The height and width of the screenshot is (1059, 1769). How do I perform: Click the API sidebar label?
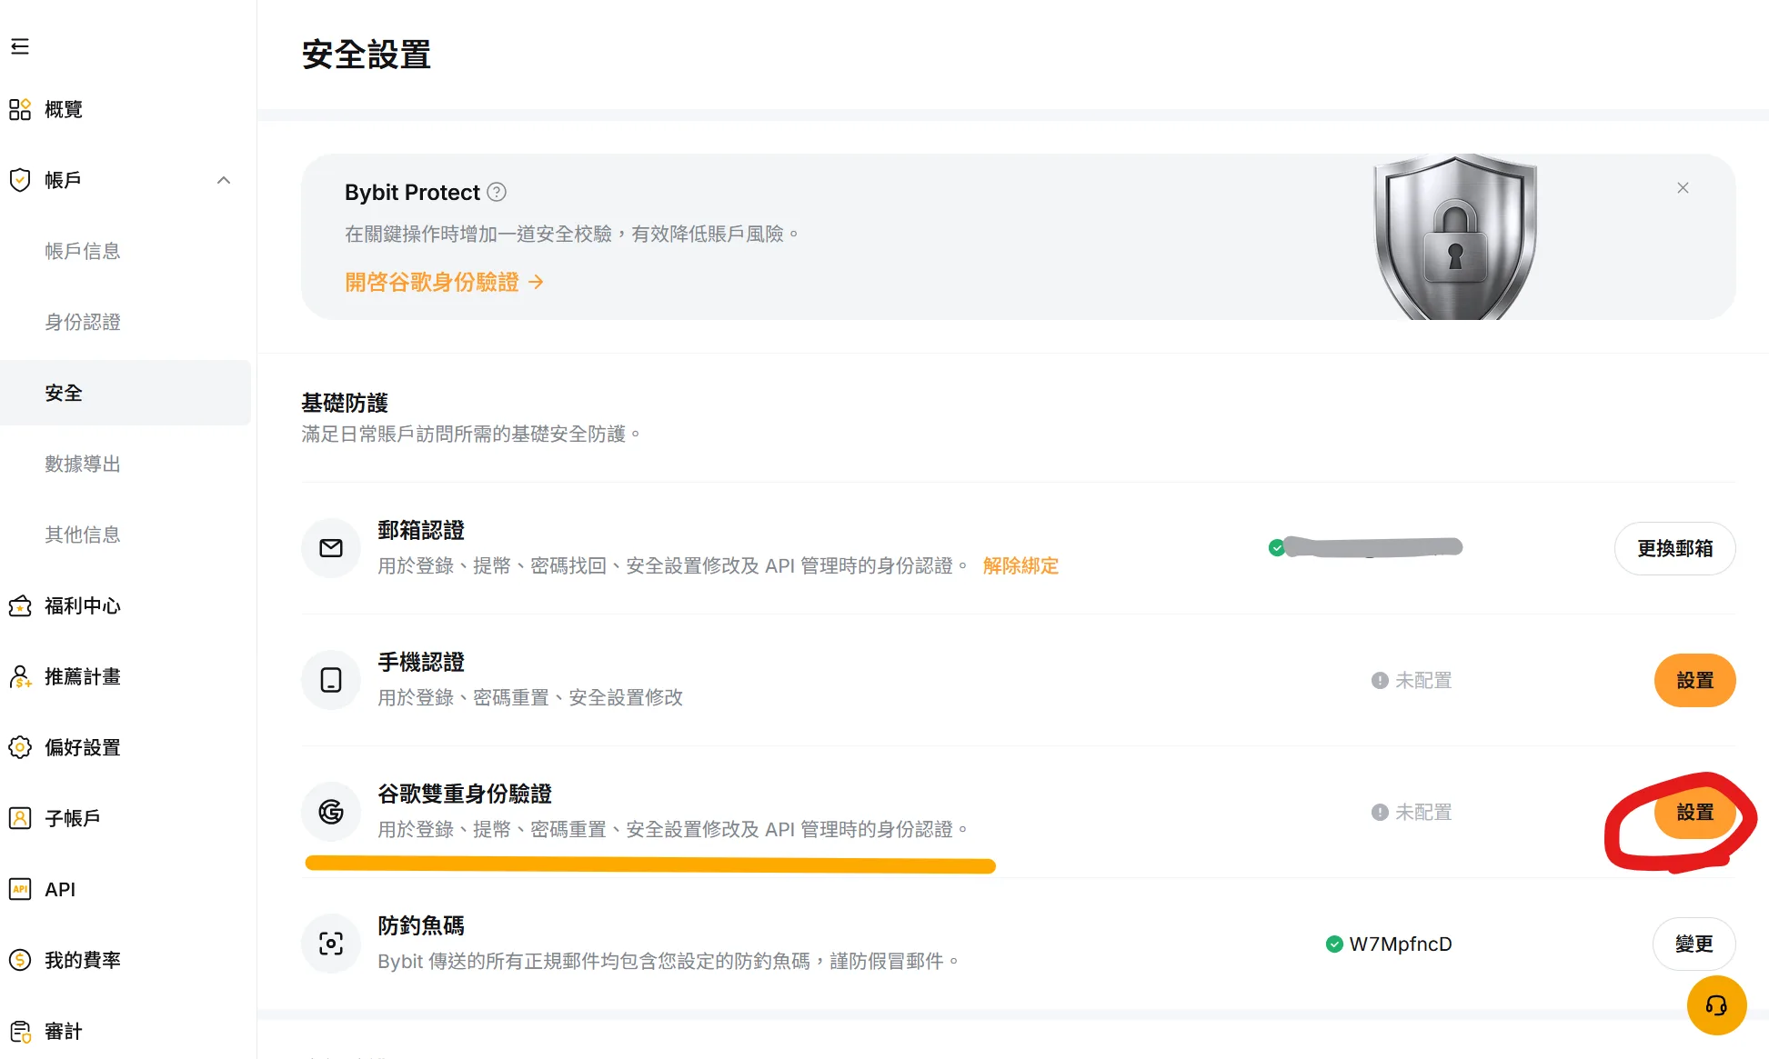(x=60, y=889)
